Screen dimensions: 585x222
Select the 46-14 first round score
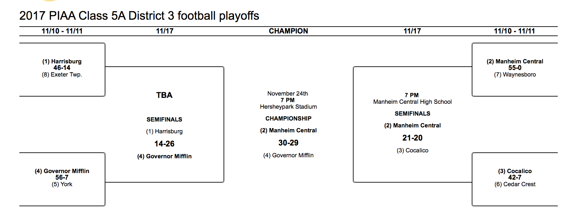pos(62,68)
